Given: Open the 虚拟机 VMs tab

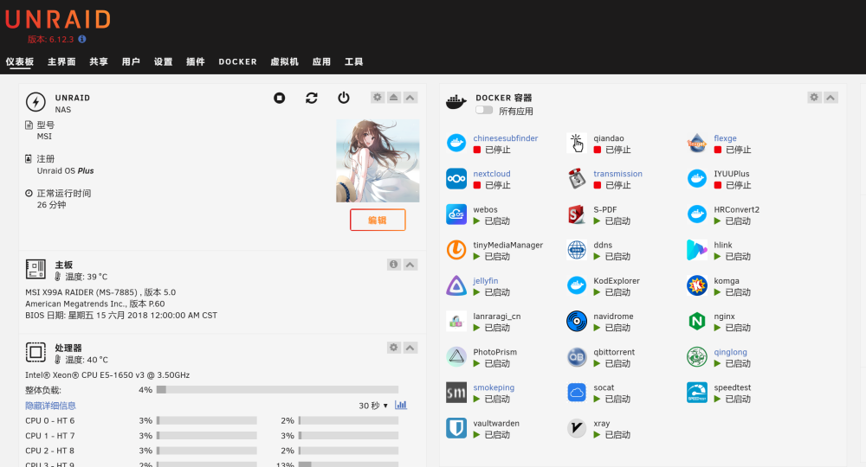Looking at the screenshot, I should (284, 61).
